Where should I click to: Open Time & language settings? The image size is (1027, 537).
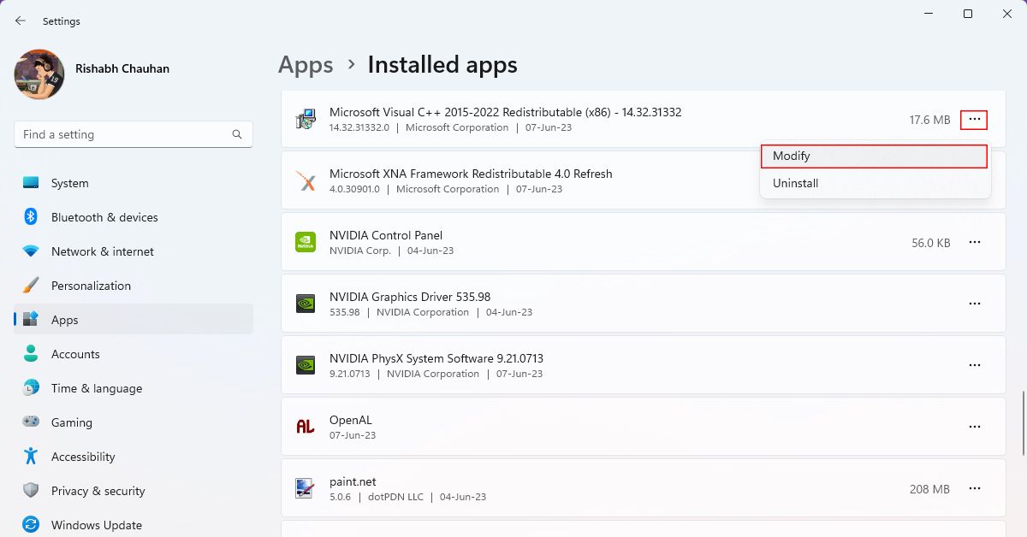134,388
